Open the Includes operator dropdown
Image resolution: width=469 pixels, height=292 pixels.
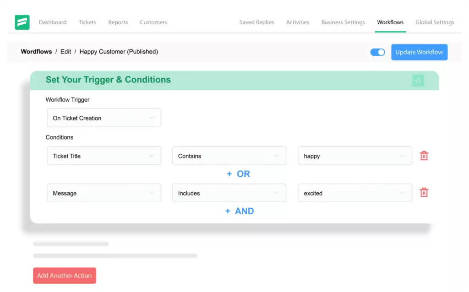(x=229, y=193)
